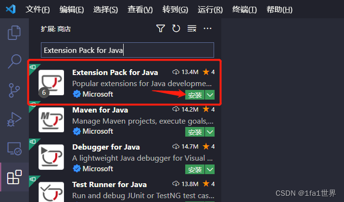Viewport: 344px width, 202px height.
Task: Open the Remote Explorer view
Action: pyautogui.click(x=14, y=149)
